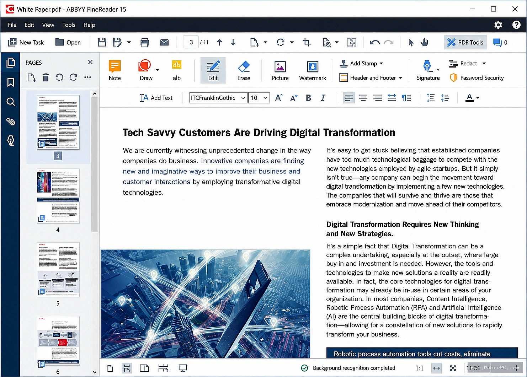
Task: Toggle Italic formatting
Action: point(323,98)
